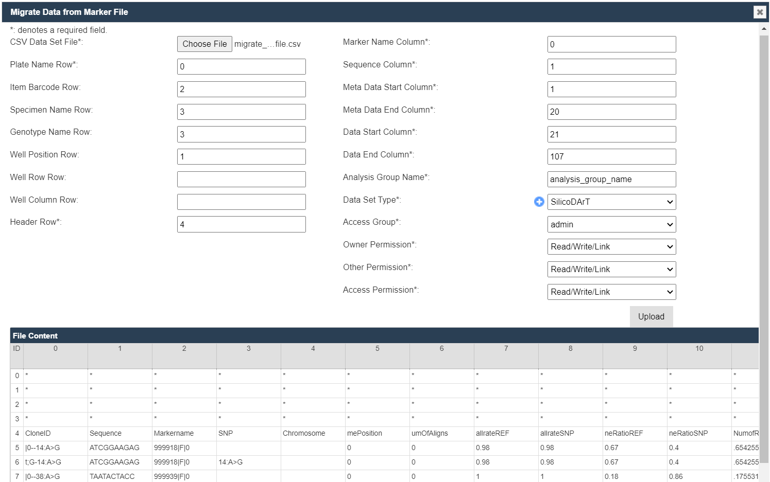The width and height of the screenshot is (770, 482).
Task: Edit the Analysis Group Name field
Action: coord(611,179)
